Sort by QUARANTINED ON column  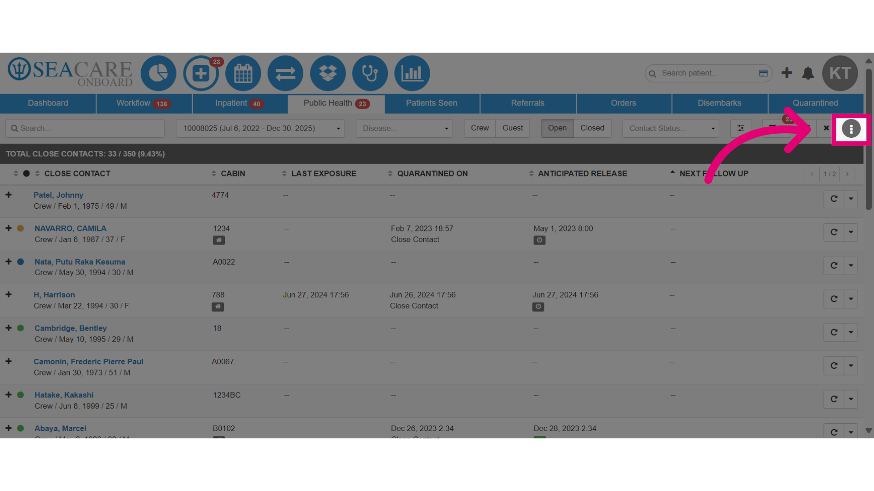432,174
